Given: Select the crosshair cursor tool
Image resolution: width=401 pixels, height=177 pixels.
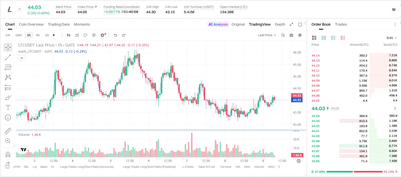Looking at the screenshot, I should pos(8,47).
